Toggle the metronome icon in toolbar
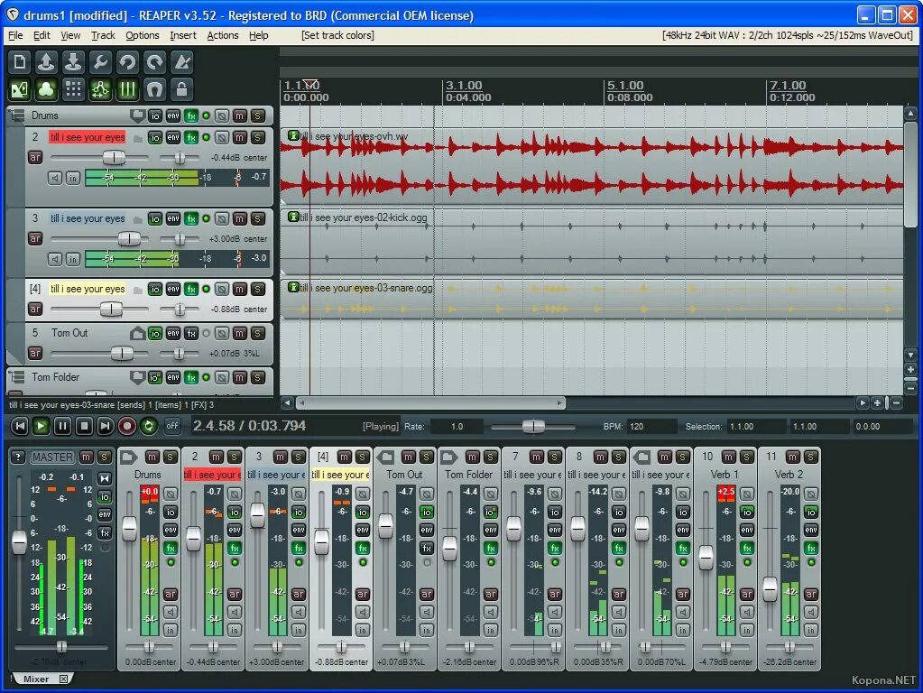 pos(182,62)
